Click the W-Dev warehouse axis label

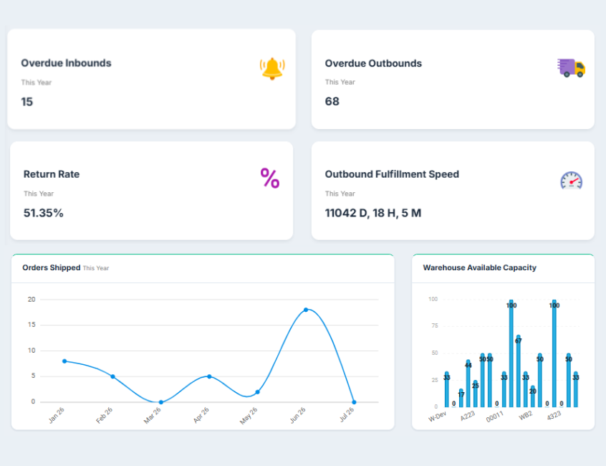pos(438,417)
